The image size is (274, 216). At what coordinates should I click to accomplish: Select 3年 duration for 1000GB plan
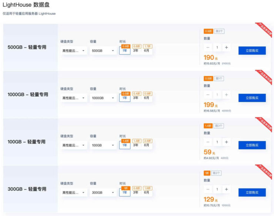click(x=136, y=98)
